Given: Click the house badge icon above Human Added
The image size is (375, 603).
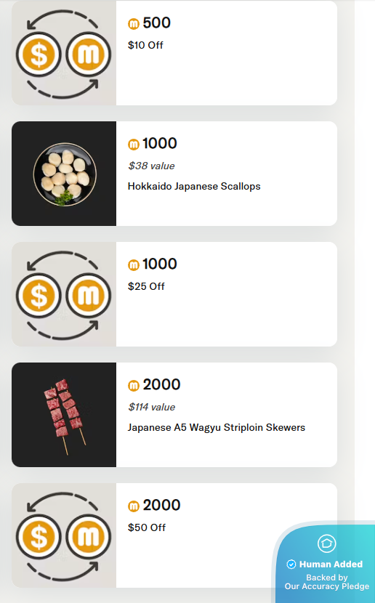Looking at the screenshot, I should pos(326,543).
